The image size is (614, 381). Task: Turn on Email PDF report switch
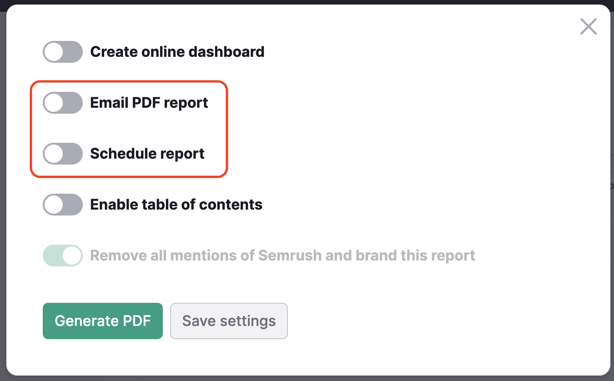pyautogui.click(x=63, y=103)
